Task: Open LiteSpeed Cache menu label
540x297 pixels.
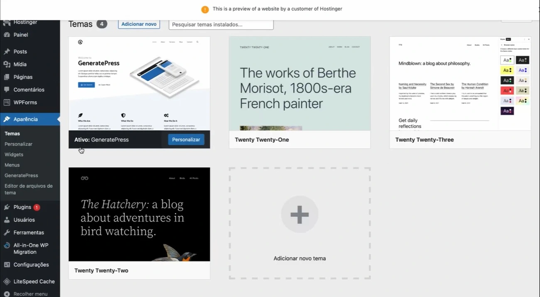Action: tap(34, 282)
